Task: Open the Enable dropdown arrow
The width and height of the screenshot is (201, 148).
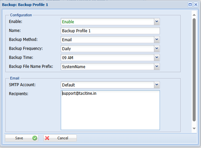Action: pos(157,22)
